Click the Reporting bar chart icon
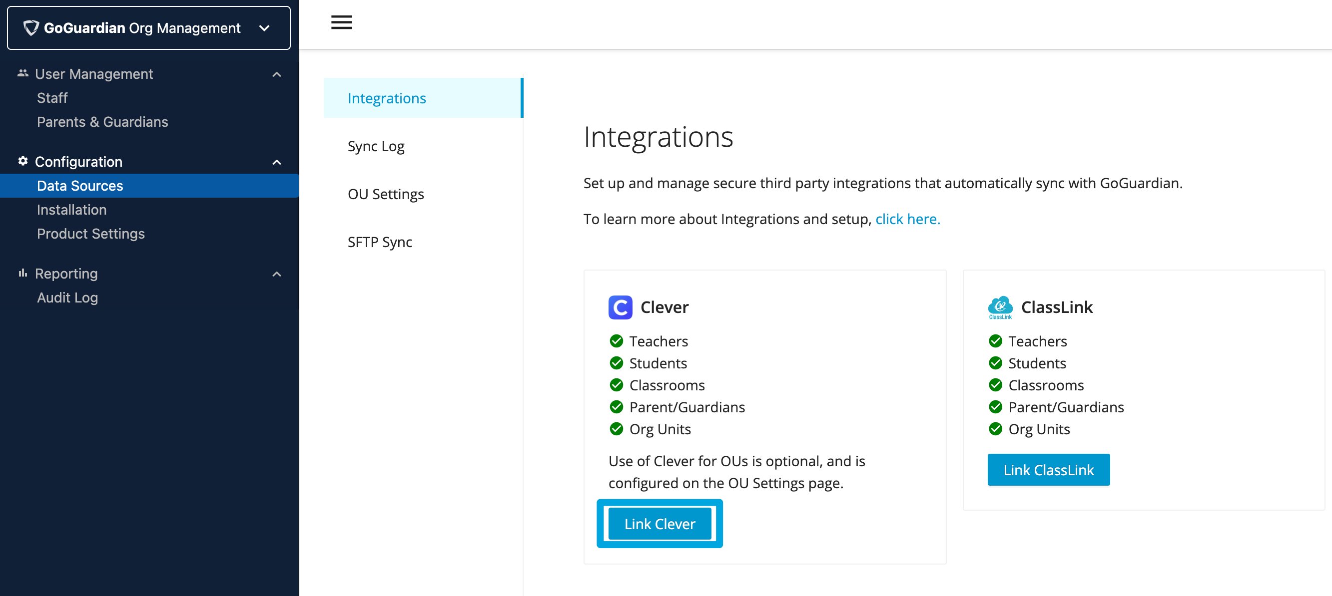The image size is (1332, 596). [x=23, y=273]
